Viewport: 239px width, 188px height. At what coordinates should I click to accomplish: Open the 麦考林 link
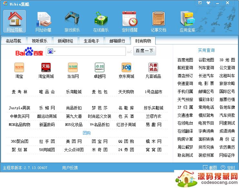(x=19, y=92)
